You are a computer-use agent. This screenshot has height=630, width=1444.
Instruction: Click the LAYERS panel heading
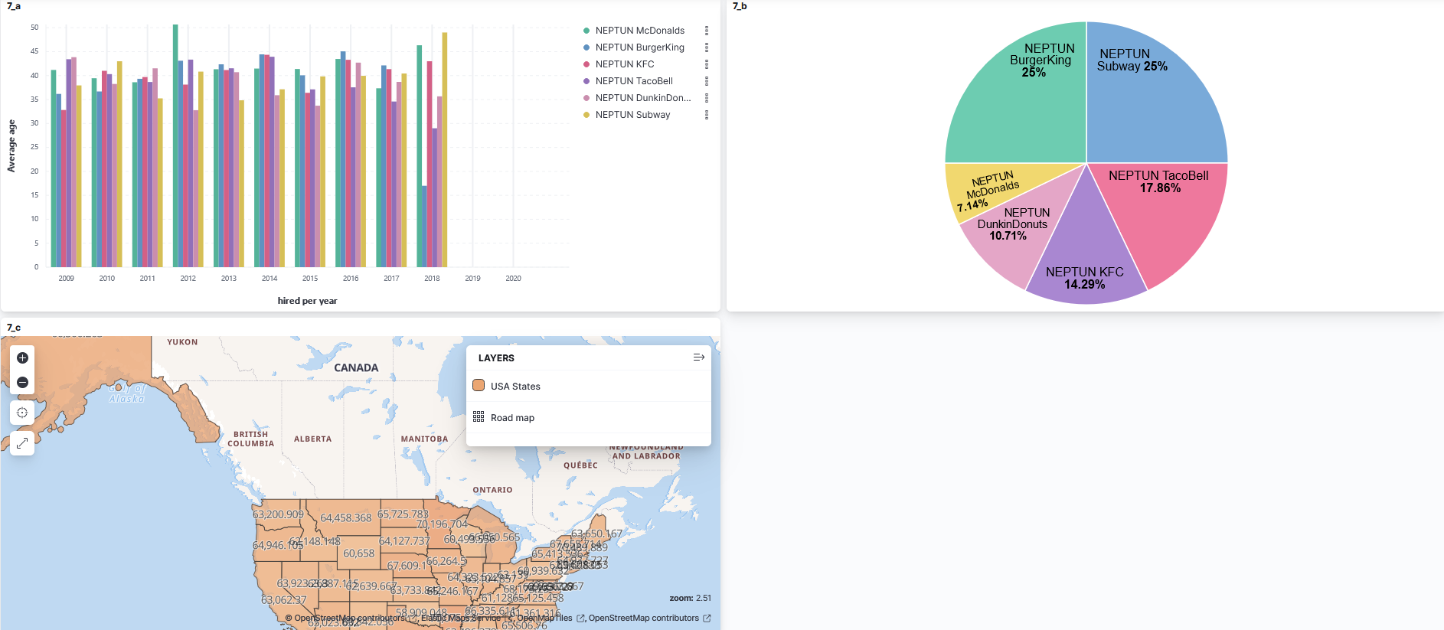pyautogui.click(x=496, y=358)
